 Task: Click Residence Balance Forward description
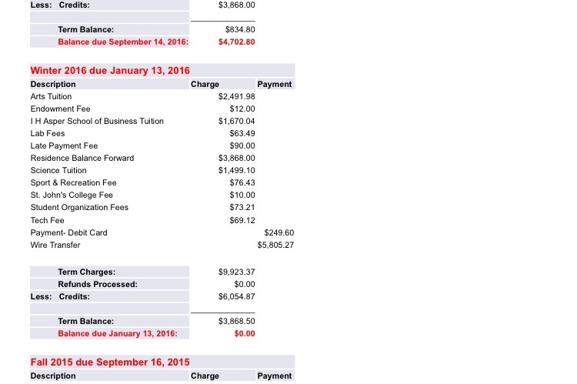pos(82,158)
